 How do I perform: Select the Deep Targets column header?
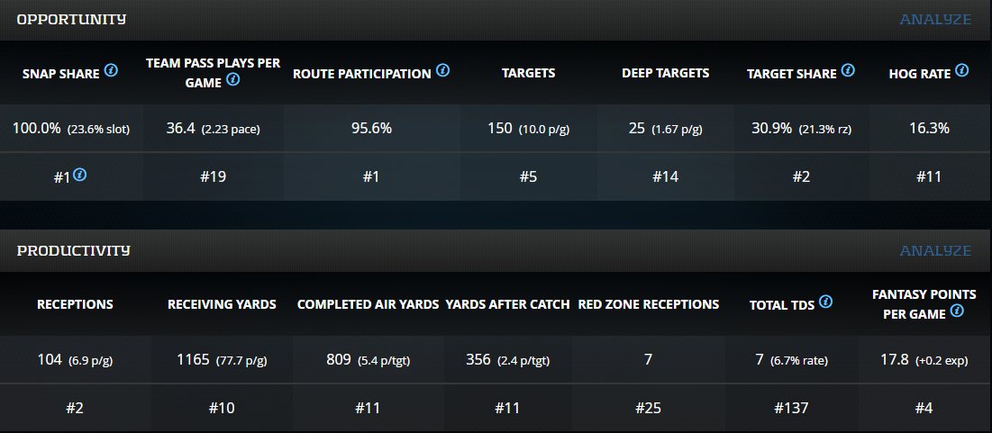tap(665, 73)
